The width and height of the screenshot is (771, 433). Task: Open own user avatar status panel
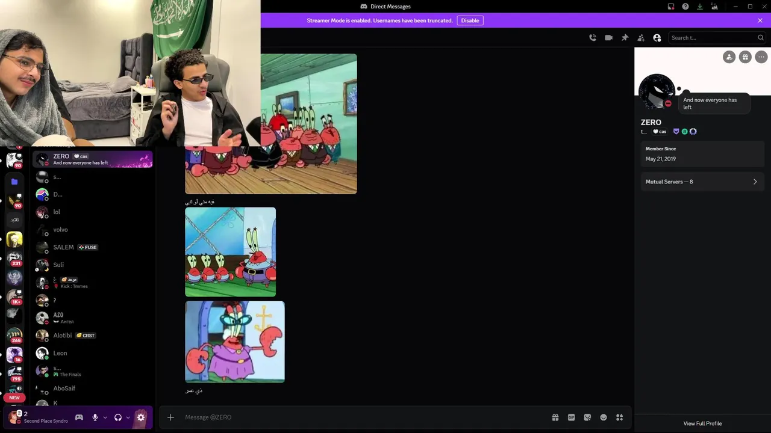(14, 417)
